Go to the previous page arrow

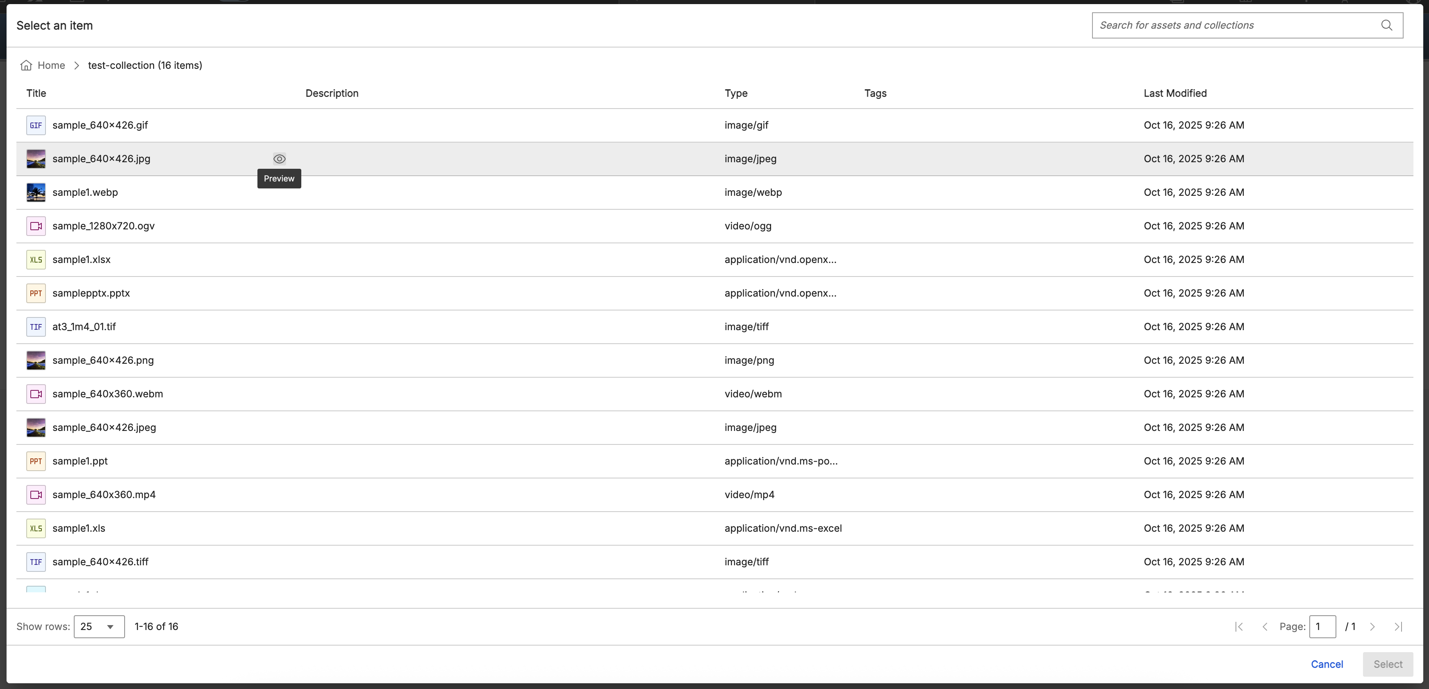[x=1265, y=626]
